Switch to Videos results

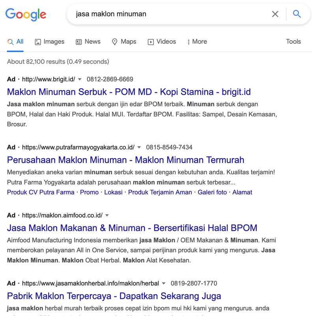(162, 41)
